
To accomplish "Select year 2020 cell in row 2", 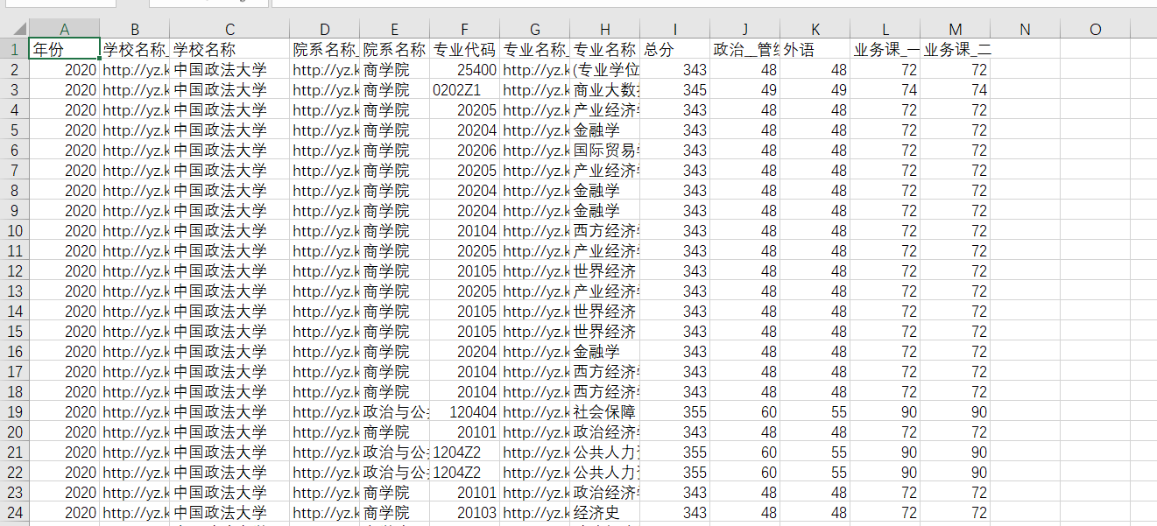I will pos(65,69).
